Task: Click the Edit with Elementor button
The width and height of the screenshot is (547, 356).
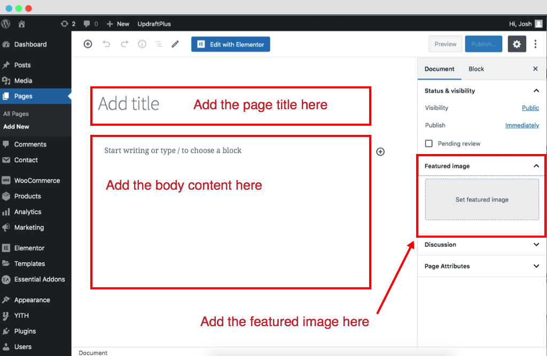Action: coord(230,44)
